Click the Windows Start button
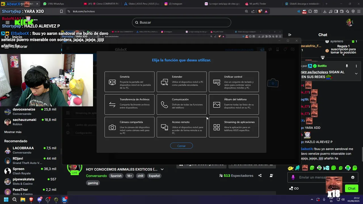Image resolution: width=363 pixels, height=204 pixels. click(x=6, y=199)
